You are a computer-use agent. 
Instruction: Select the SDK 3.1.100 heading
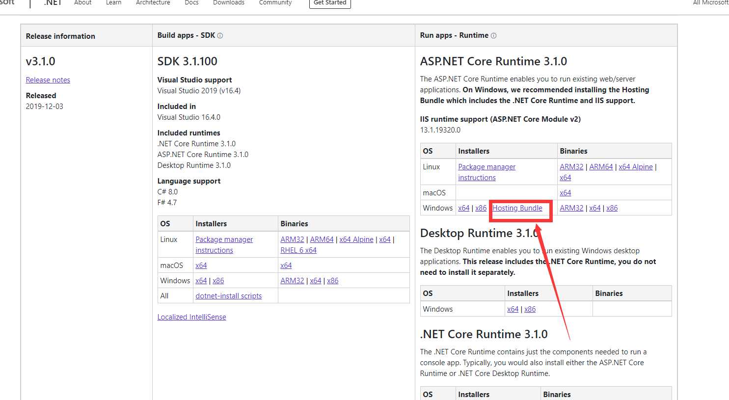pos(188,61)
